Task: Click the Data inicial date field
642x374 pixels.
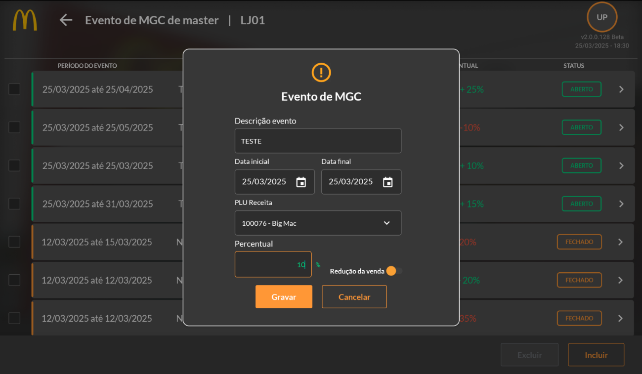Action: [274, 182]
